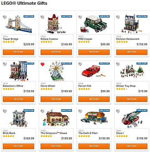Open the Winter Toy Shop title link

(x=126, y=86)
